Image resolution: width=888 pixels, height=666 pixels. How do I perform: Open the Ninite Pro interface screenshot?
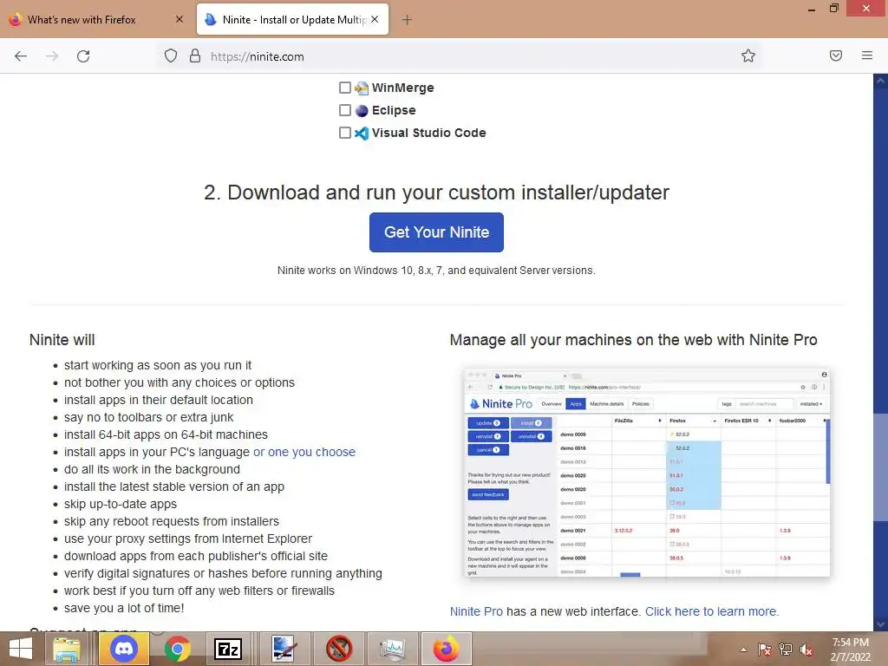tap(647, 473)
